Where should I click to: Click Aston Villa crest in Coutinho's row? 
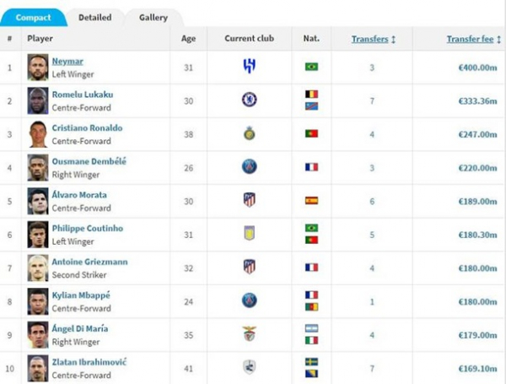pos(249,233)
